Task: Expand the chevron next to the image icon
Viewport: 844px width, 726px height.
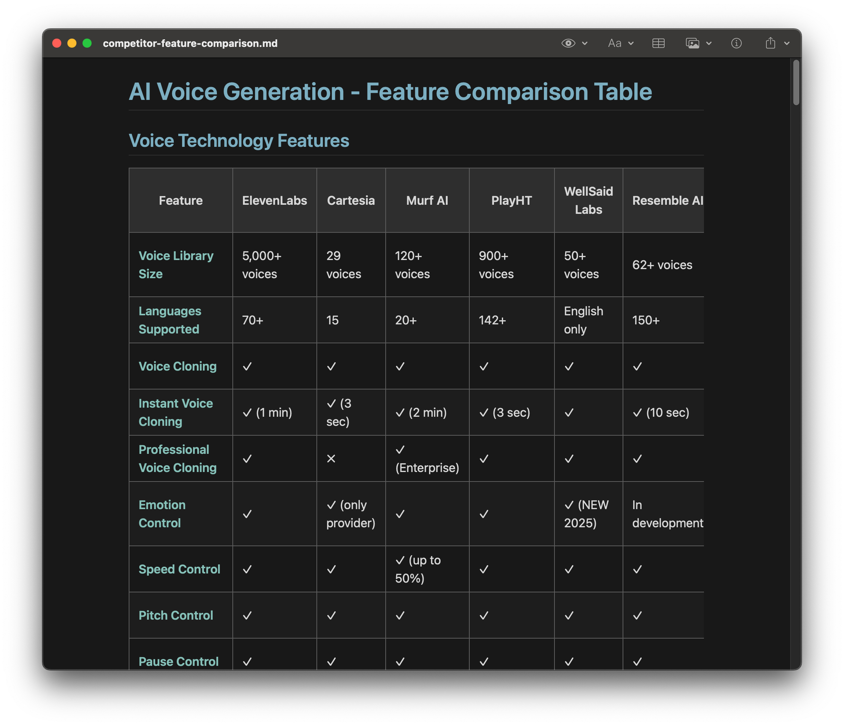Action: tap(709, 43)
